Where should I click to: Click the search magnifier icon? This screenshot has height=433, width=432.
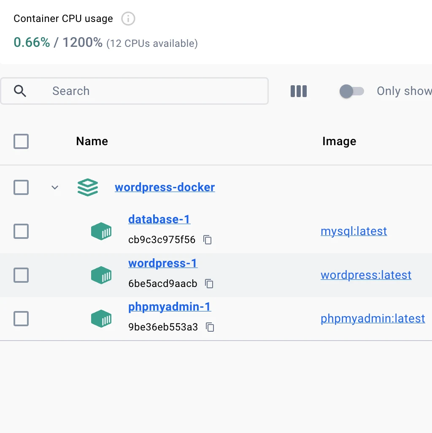point(20,91)
